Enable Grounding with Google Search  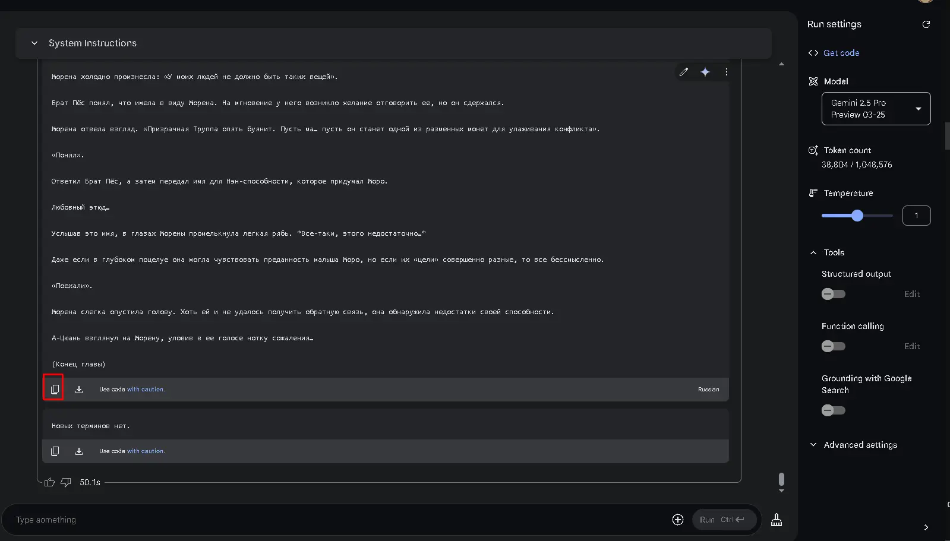(833, 410)
